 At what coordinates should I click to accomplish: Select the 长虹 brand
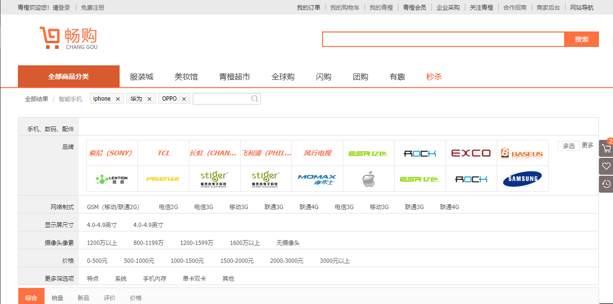click(215, 153)
